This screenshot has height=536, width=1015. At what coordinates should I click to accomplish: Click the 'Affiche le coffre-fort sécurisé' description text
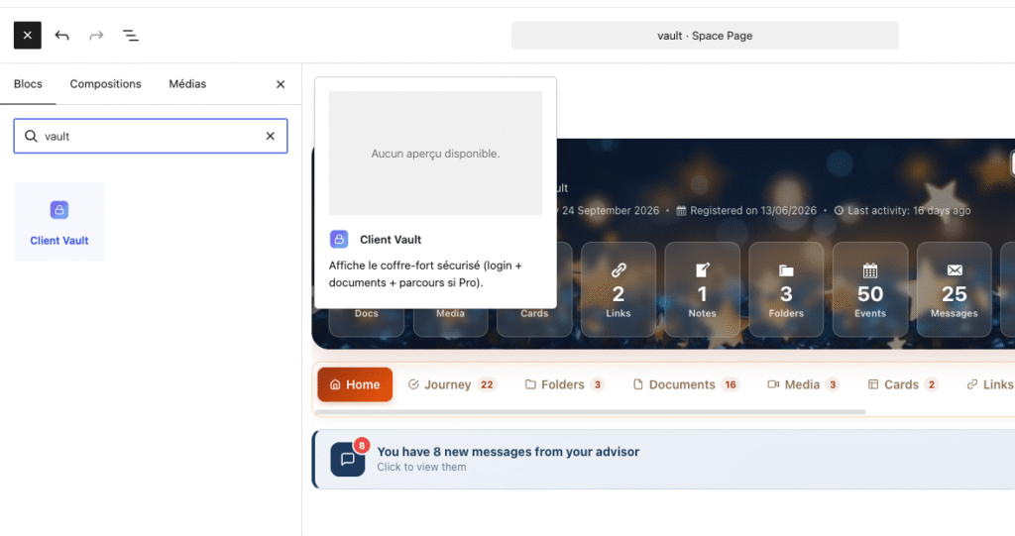425,273
